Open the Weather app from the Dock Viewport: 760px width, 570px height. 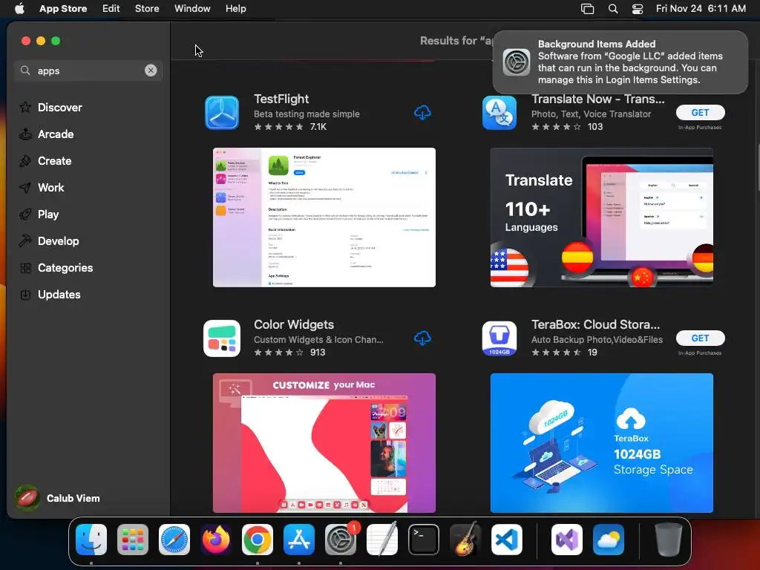point(609,540)
